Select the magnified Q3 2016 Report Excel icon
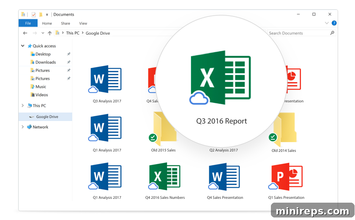The width and height of the screenshot is (355, 220). pyautogui.click(x=220, y=78)
